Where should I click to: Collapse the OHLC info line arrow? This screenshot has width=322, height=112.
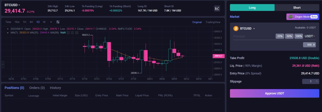click(x=8, y=29)
